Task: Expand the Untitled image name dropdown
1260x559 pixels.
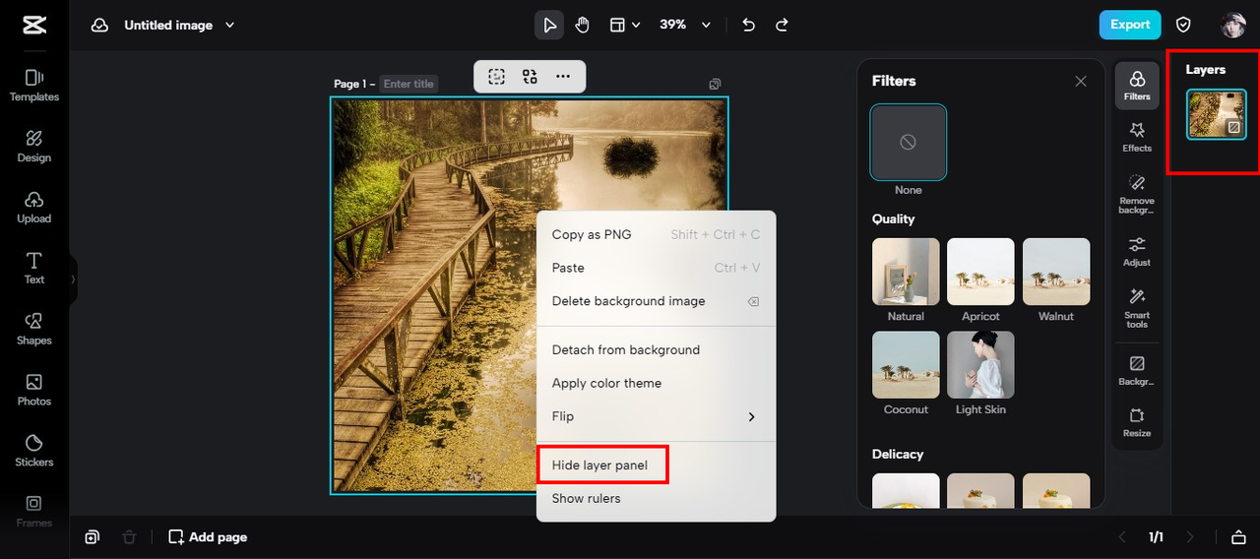Action: coord(230,26)
